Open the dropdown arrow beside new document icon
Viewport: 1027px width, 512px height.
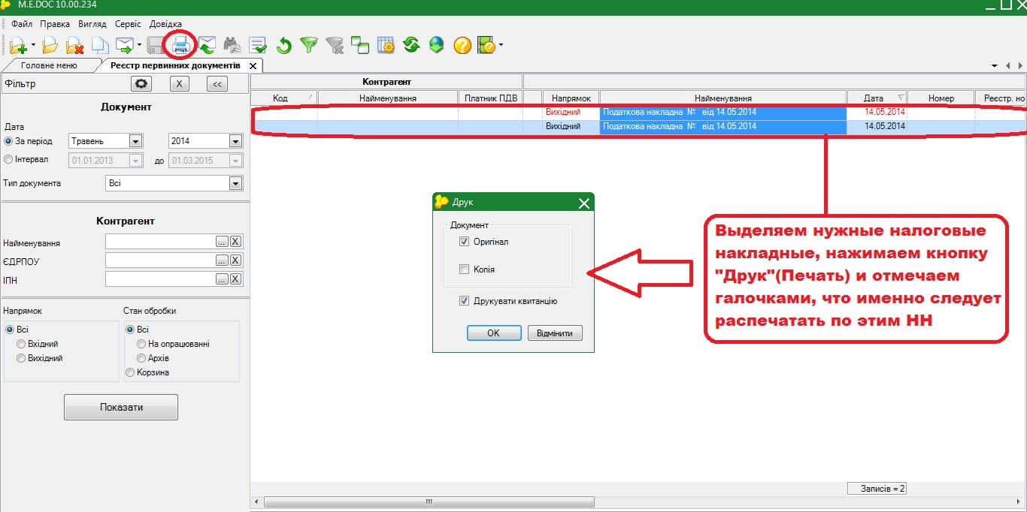pos(33,46)
